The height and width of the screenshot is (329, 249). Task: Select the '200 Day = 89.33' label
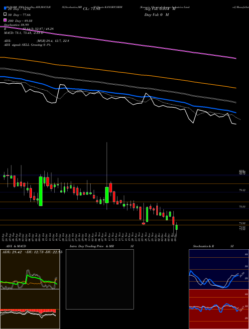20,21
